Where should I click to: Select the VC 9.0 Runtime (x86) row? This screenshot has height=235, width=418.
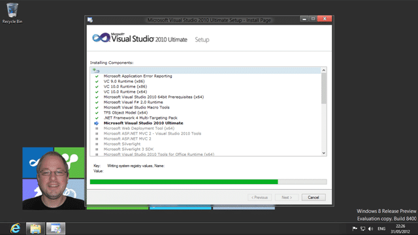124,81
